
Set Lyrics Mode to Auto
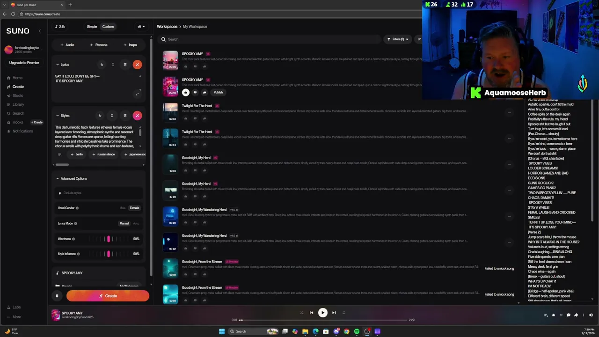[x=136, y=223]
